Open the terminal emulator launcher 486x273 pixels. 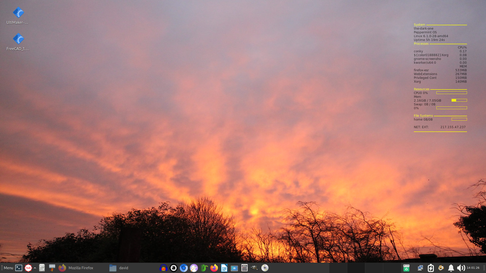click(19, 268)
